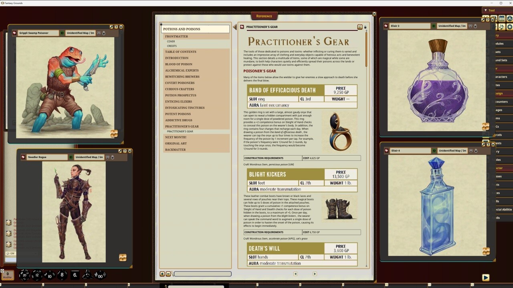The image size is (513, 288).
Task: Collapse the Tool panel with its arrow
Action: click(x=486, y=10)
